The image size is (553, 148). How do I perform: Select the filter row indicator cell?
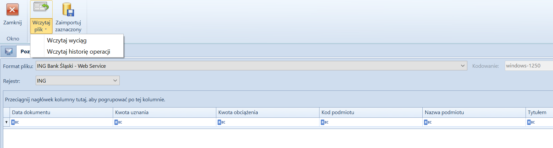pos(7,122)
